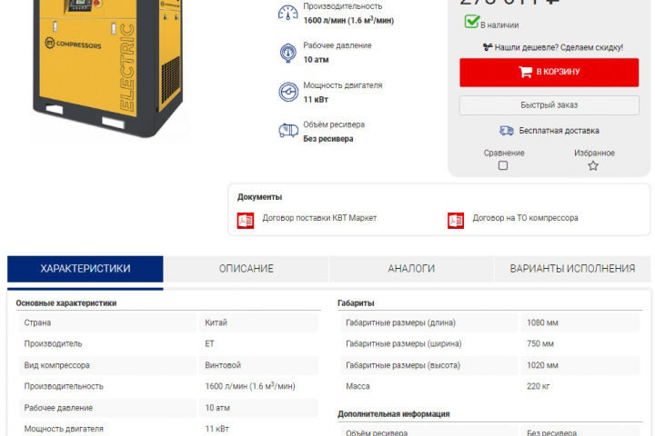Viewport: 655px width, 436px height.
Task: Open the Описание tab
Action: pos(246,269)
